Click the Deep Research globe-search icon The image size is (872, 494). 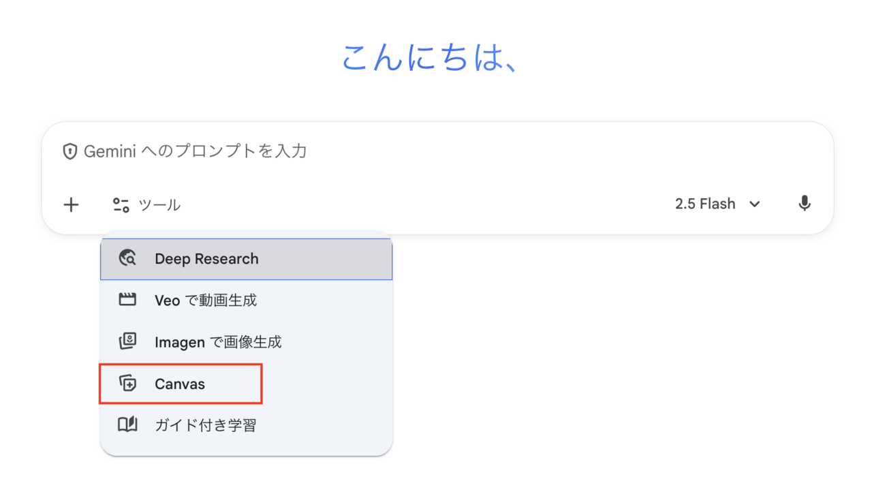(x=127, y=259)
